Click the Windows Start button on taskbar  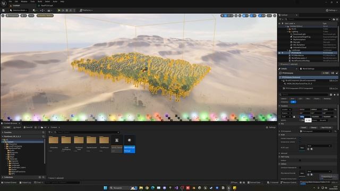[x=105, y=188]
